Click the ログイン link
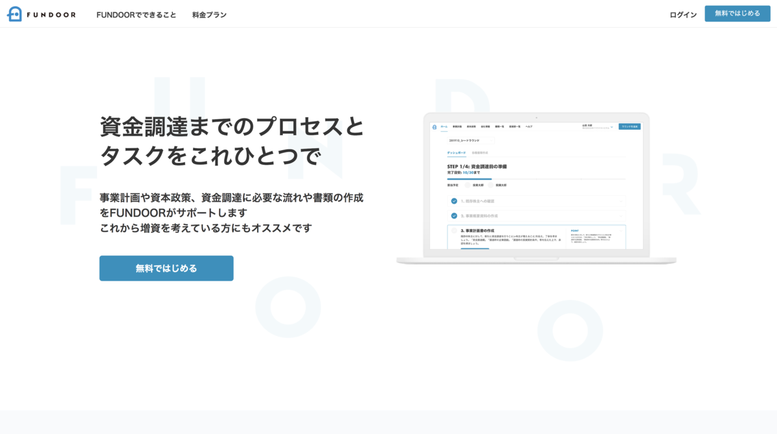 pos(683,14)
